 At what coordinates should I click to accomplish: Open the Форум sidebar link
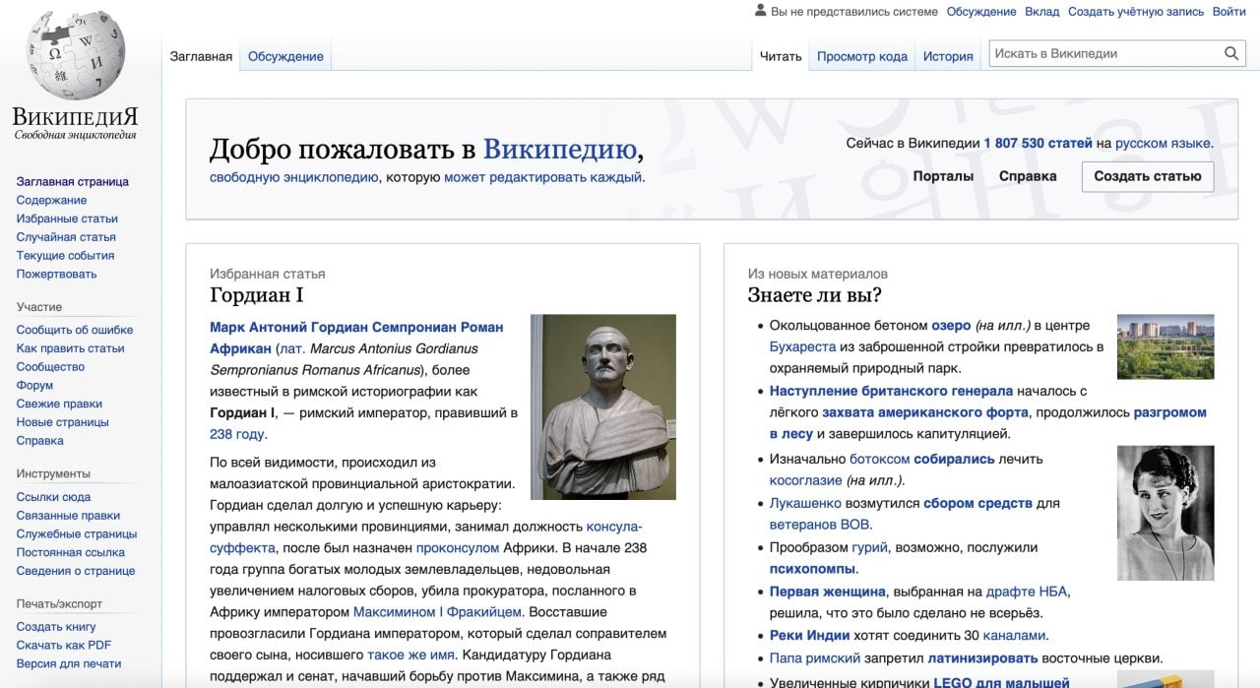tap(34, 386)
